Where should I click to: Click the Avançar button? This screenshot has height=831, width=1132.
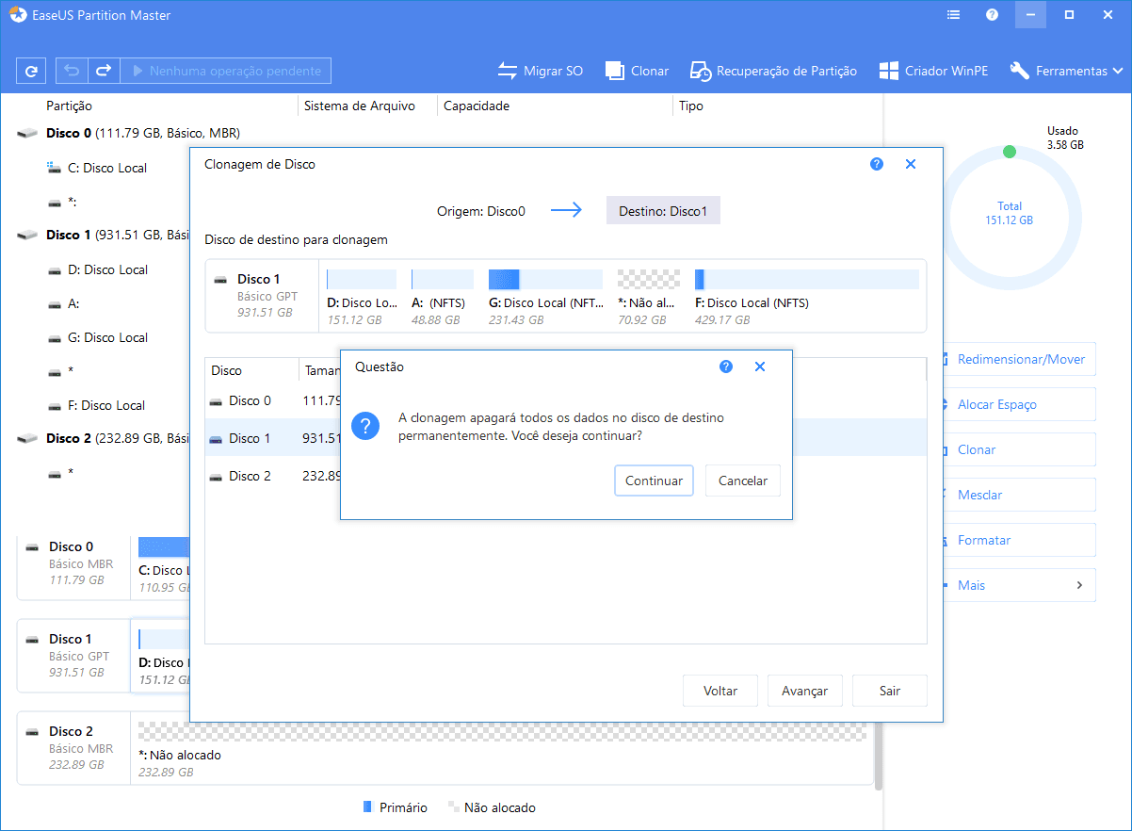coord(804,691)
